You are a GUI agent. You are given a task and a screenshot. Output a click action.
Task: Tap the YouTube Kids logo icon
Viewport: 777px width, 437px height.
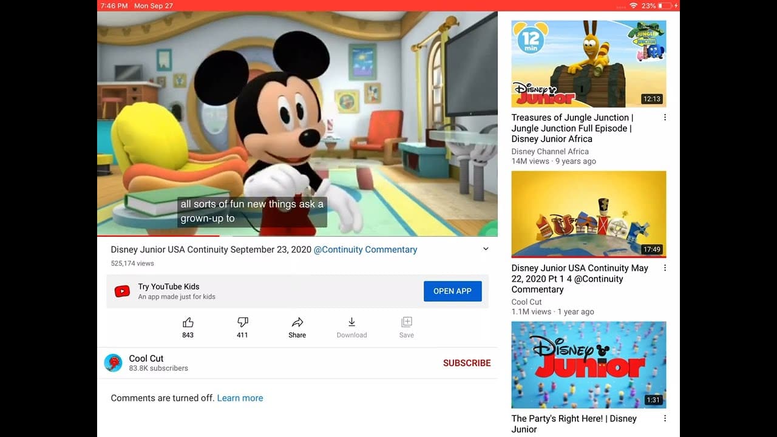[122, 291]
